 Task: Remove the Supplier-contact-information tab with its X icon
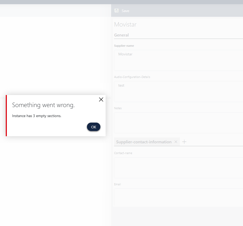(x=176, y=142)
